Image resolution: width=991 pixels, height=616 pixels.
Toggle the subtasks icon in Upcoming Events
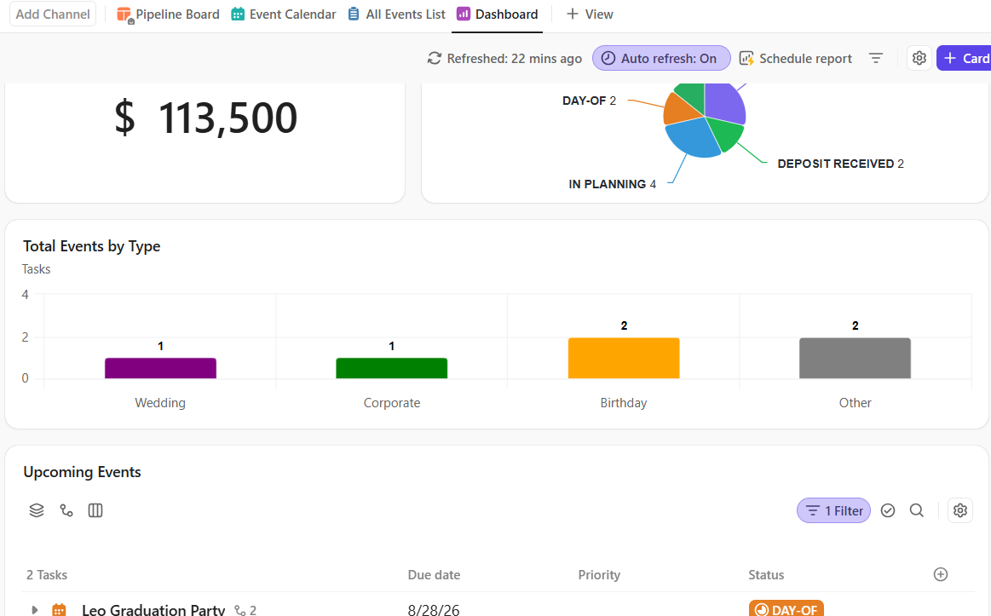pyautogui.click(x=66, y=510)
